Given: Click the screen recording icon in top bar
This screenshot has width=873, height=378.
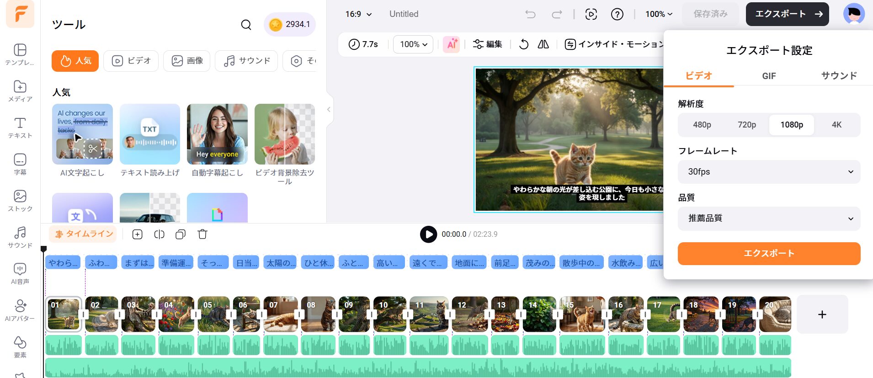Looking at the screenshot, I should point(591,14).
